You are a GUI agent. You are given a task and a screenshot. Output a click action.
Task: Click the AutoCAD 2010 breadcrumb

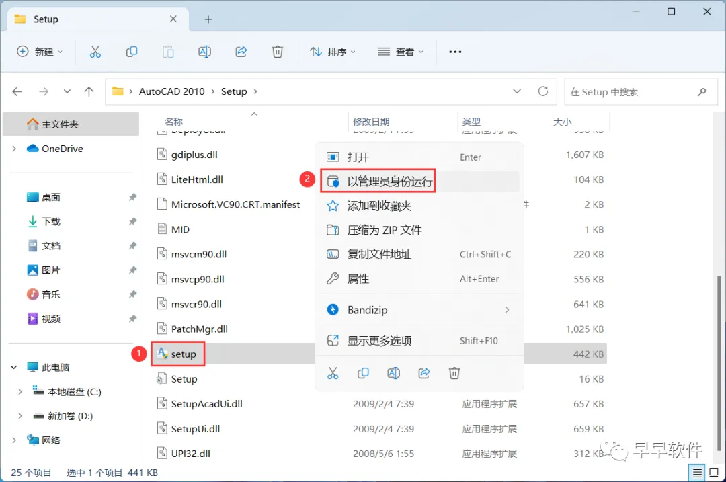click(x=172, y=91)
